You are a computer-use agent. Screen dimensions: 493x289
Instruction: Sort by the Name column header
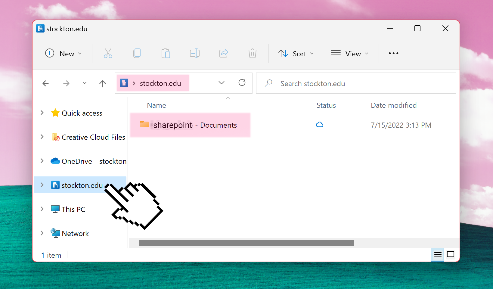[157, 105]
